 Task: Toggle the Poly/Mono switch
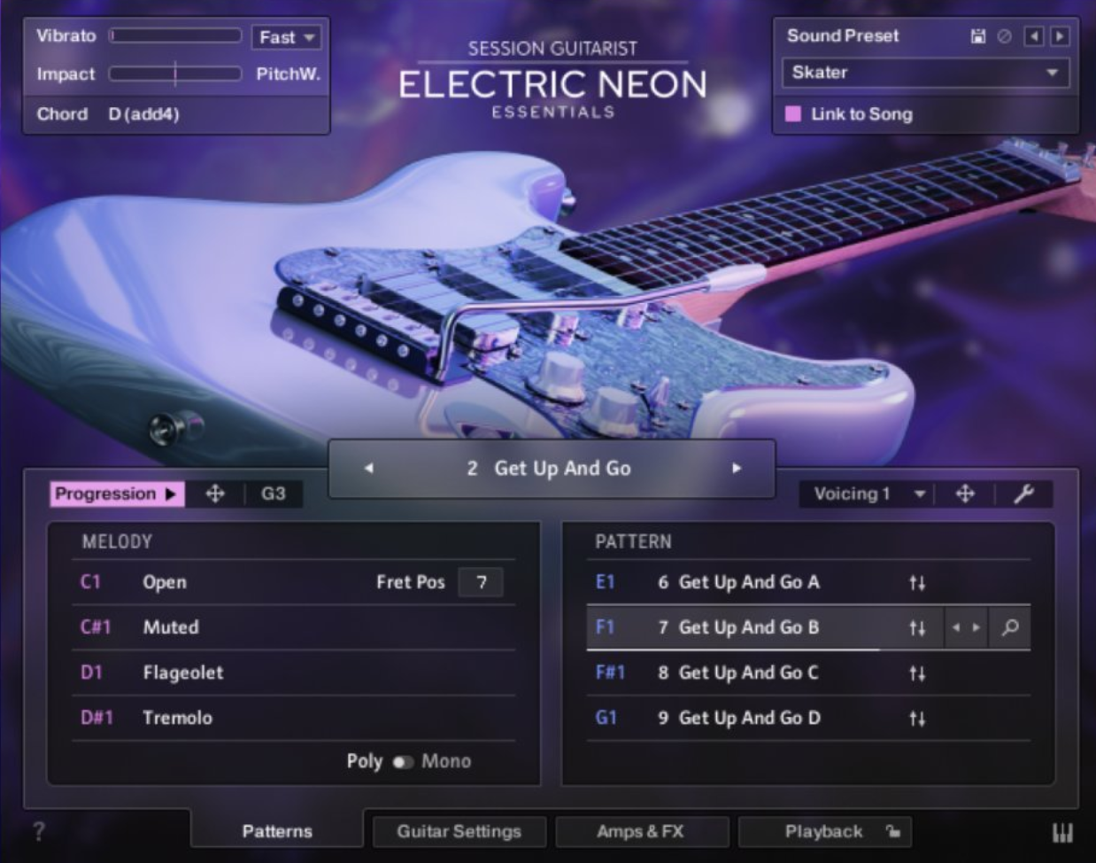tap(403, 762)
